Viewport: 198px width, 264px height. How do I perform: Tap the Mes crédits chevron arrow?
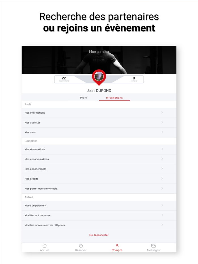[162, 178]
